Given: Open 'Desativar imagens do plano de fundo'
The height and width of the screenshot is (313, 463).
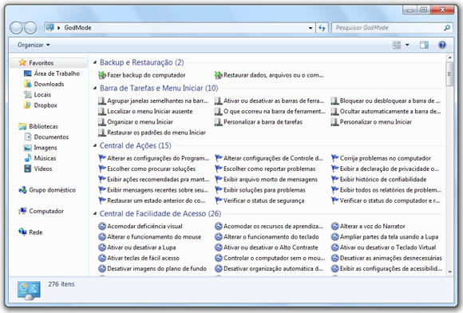Looking at the screenshot, I should tap(152, 269).
